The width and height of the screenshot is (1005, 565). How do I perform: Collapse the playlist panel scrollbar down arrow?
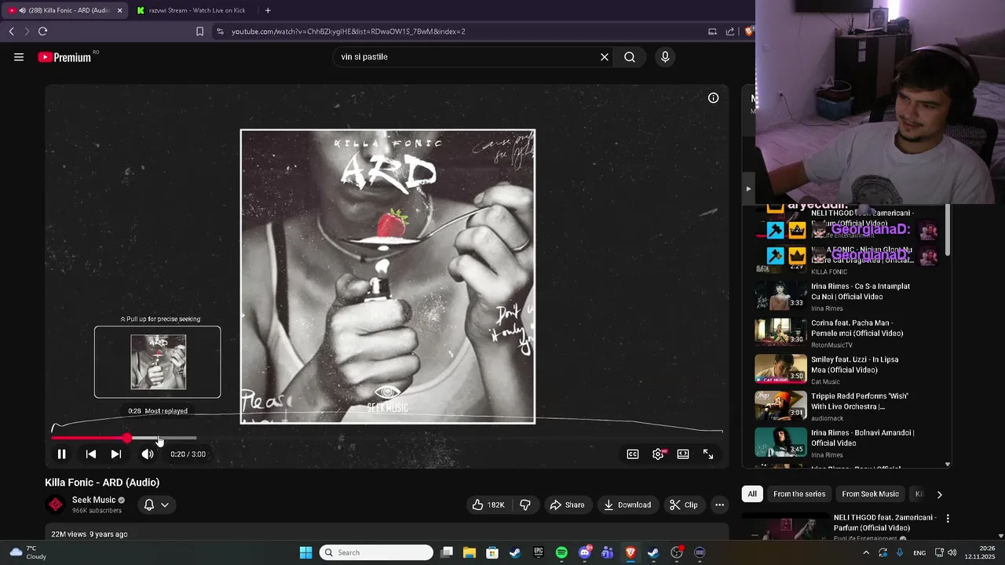[948, 465]
